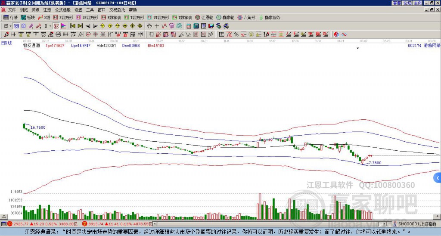441x236 pixels.
Task: Open the calculator icon
Action: 196,26
